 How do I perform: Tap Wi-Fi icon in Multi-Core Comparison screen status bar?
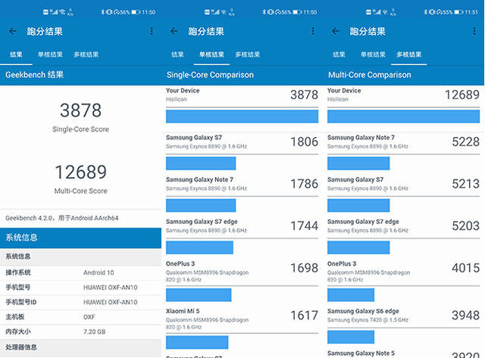[x=385, y=12]
